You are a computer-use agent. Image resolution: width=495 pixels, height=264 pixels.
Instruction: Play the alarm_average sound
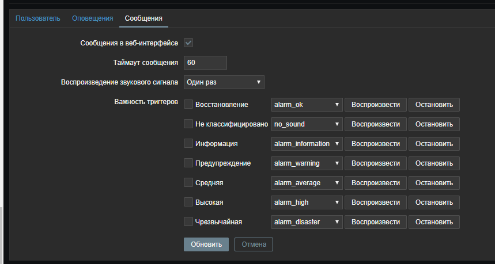coord(376,183)
